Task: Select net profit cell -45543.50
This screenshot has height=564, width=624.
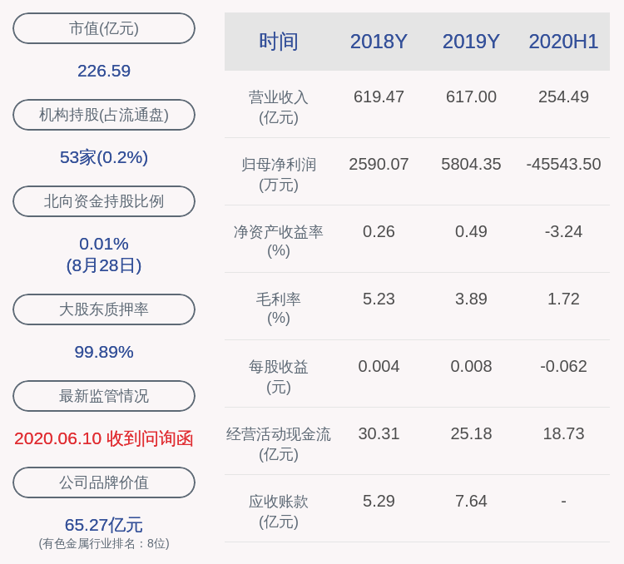Action: pyautogui.click(x=563, y=165)
